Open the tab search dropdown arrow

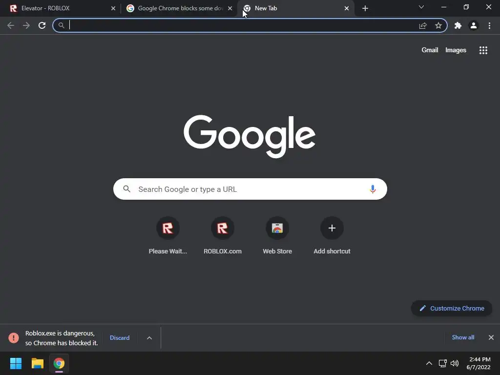(x=421, y=7)
